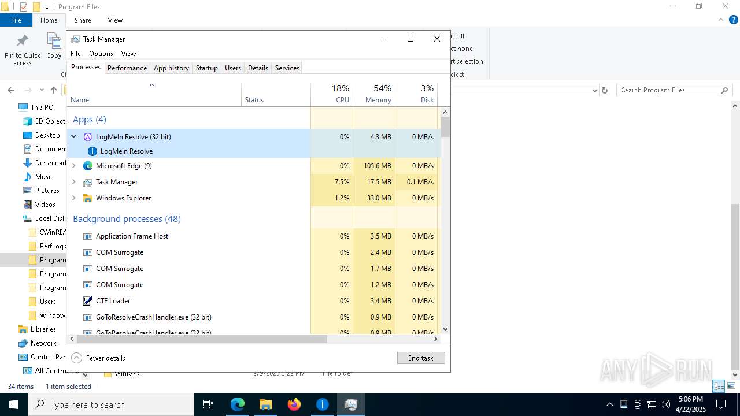
Task: Click the CTF Loader pencil icon
Action: pos(88,301)
